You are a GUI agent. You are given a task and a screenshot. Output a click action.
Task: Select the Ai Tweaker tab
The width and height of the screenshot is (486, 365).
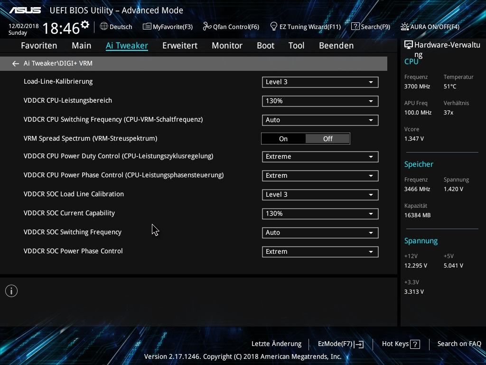tap(127, 46)
